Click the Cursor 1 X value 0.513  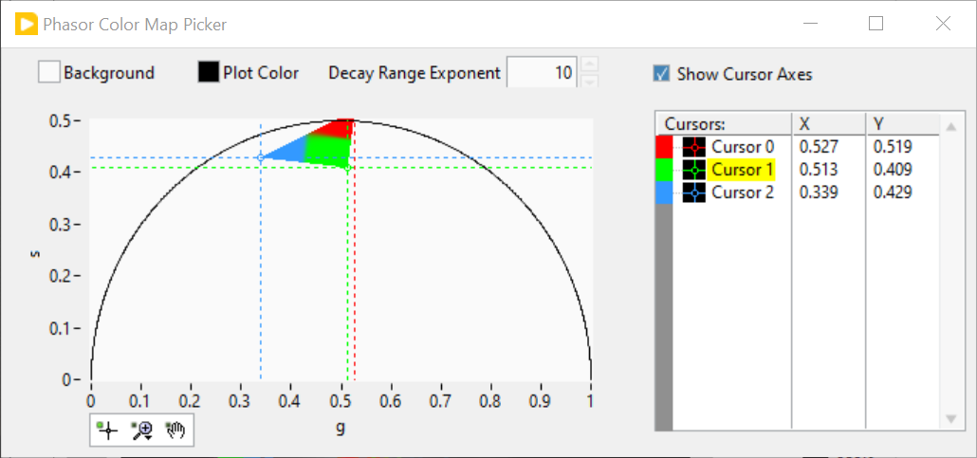818,170
